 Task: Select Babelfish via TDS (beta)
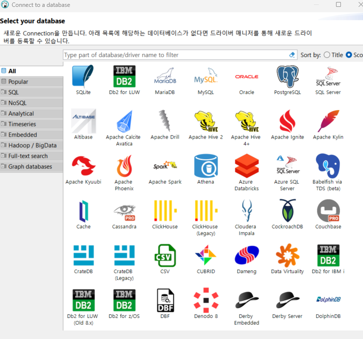[x=328, y=166]
